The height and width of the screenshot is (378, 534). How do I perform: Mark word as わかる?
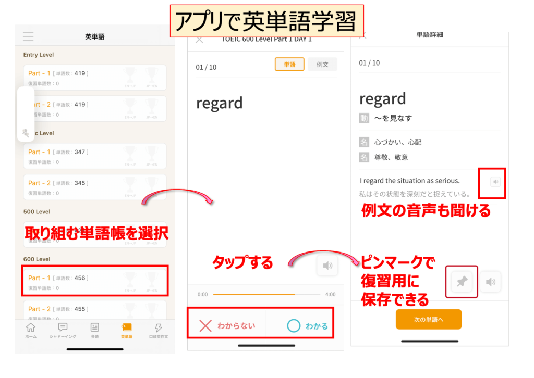pos(307,326)
